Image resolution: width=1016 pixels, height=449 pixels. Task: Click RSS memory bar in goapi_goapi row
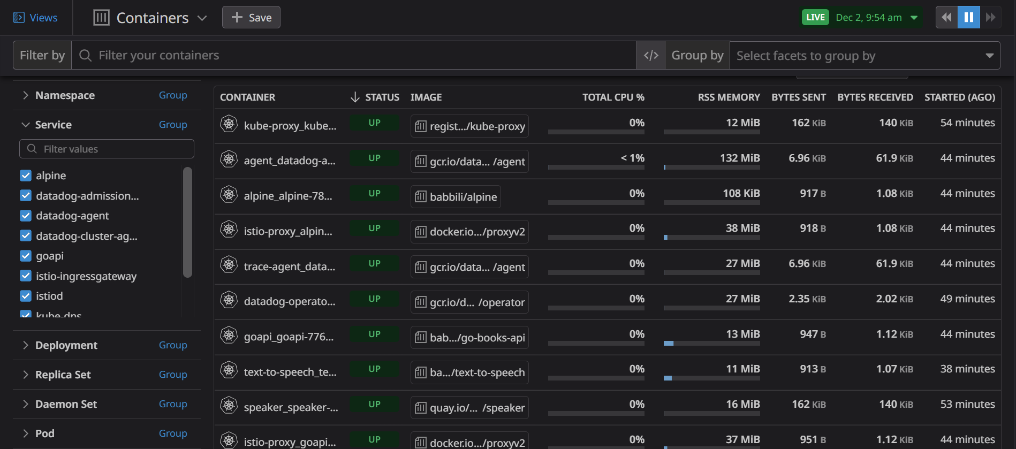pyautogui.click(x=711, y=343)
